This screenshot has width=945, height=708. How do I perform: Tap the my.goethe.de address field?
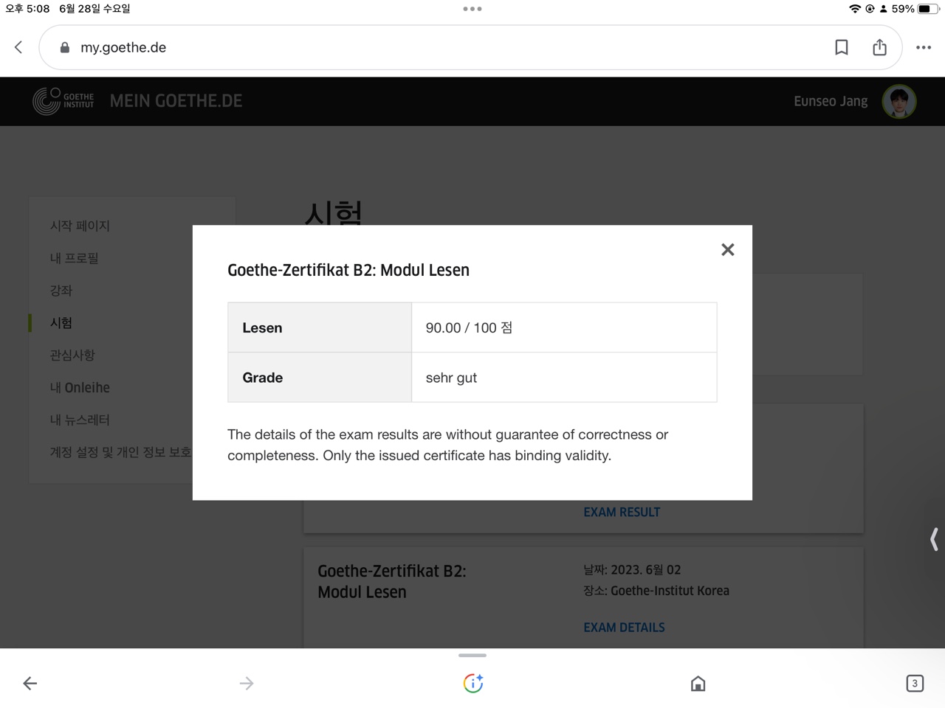pyautogui.click(x=443, y=47)
